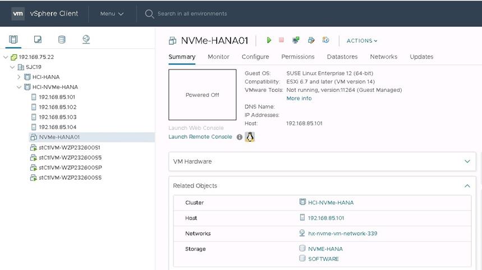Image resolution: width=482 pixels, height=270 pixels.
Task: Switch to Storage inventory view icon
Action: pyautogui.click(x=62, y=39)
